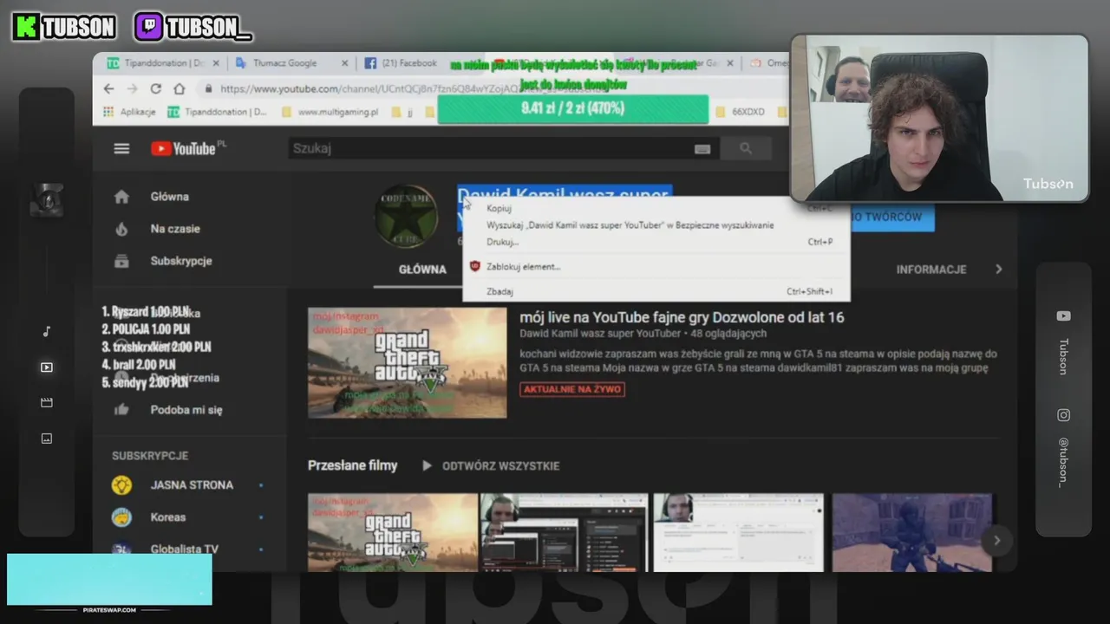Click the Kick logo next to TUBSON
This screenshot has height=624, width=1110.
[x=26, y=27]
